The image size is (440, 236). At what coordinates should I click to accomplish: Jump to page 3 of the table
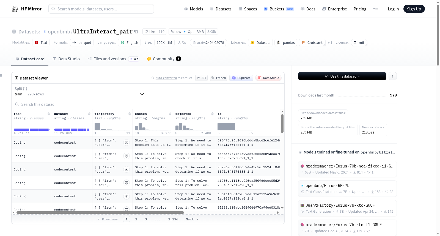click(x=146, y=219)
